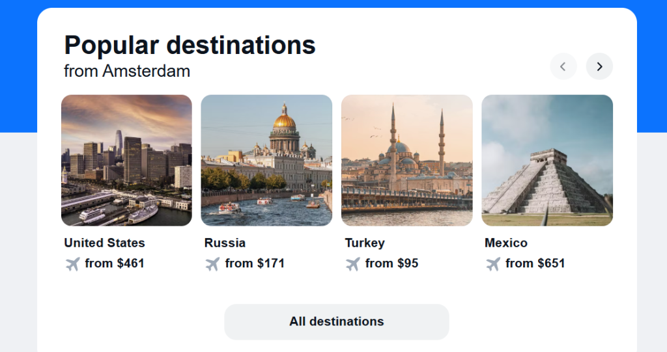Select the United States destination title
667x352 pixels.
coord(104,243)
